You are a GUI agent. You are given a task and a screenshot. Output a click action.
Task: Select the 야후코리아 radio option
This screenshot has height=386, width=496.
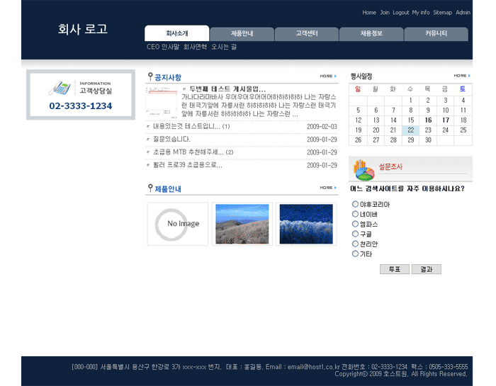tap(355, 204)
